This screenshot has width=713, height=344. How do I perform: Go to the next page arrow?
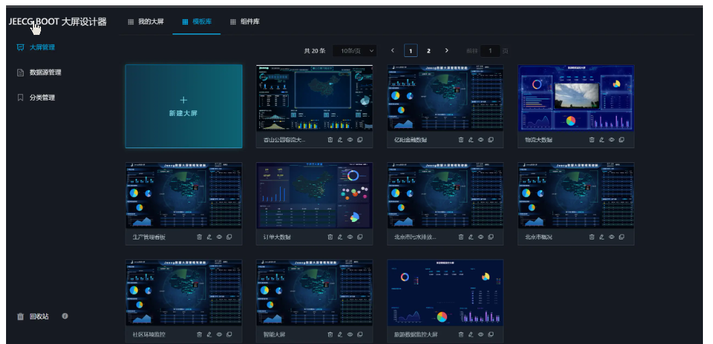pos(446,50)
